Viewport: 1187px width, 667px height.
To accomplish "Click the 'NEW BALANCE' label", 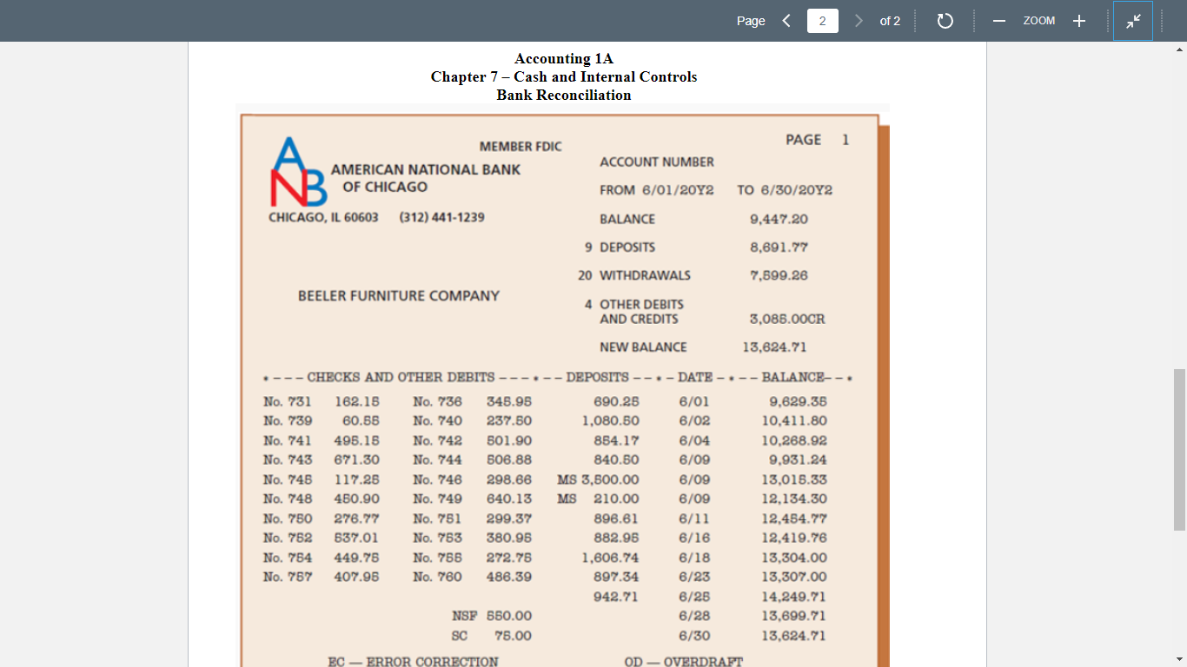I will pyautogui.click(x=643, y=347).
